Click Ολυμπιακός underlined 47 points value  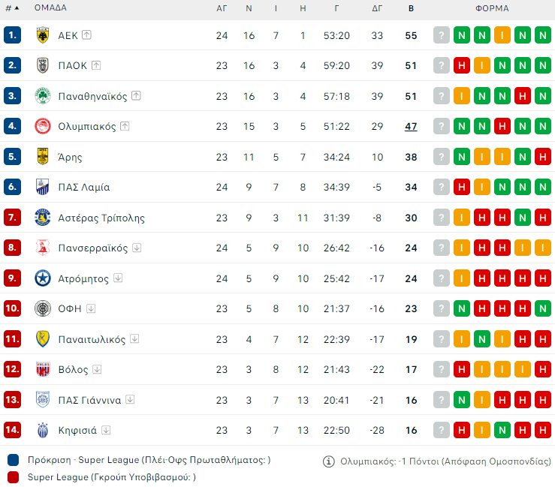point(411,126)
